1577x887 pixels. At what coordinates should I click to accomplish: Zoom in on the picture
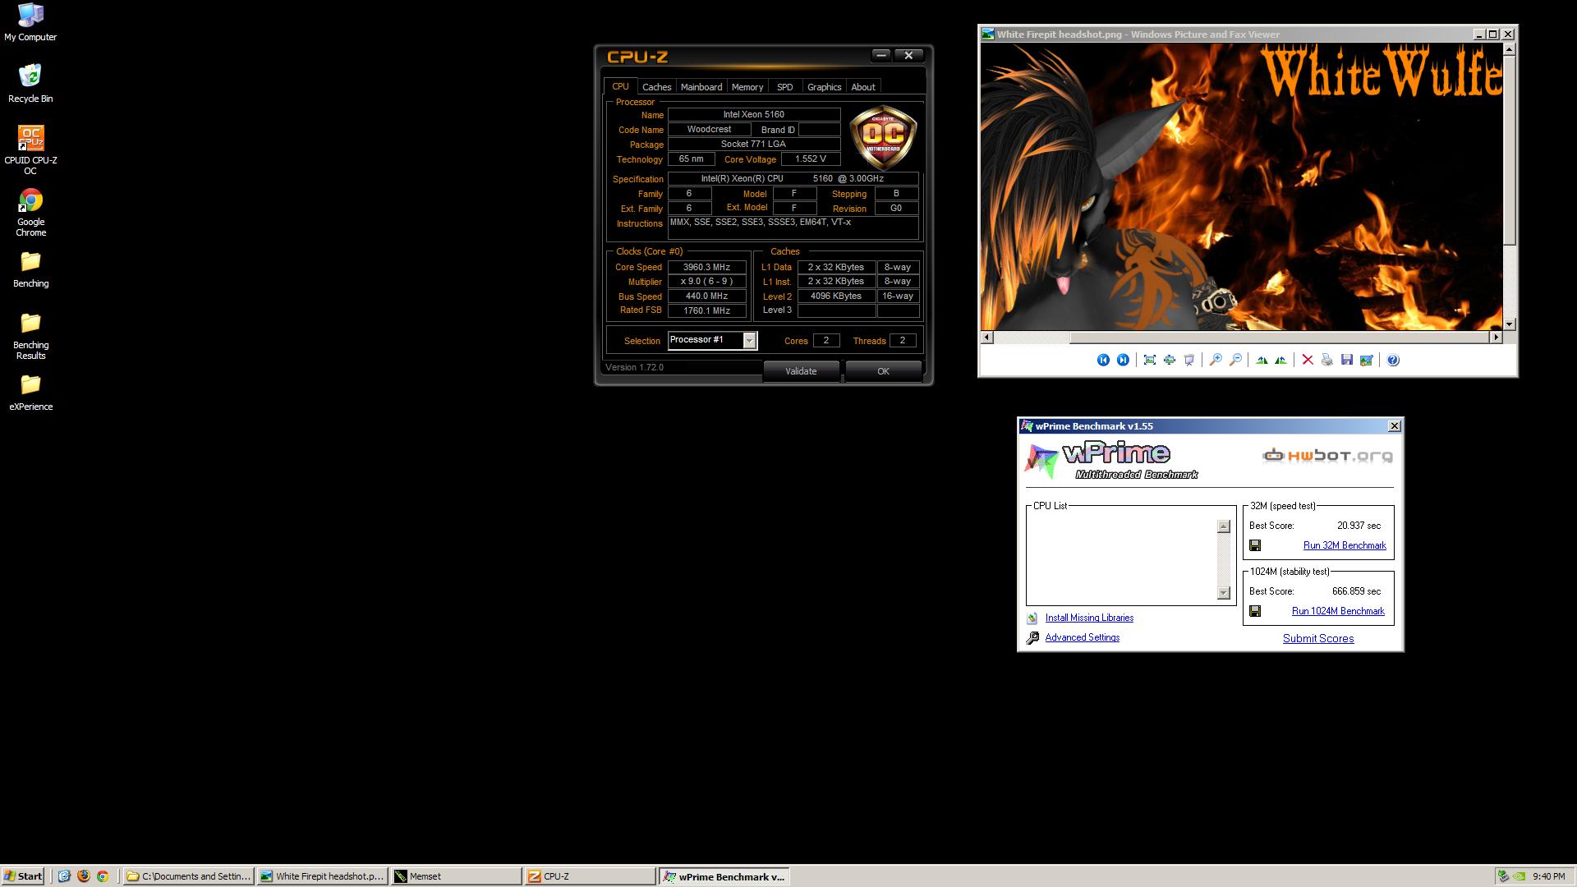[x=1216, y=360]
